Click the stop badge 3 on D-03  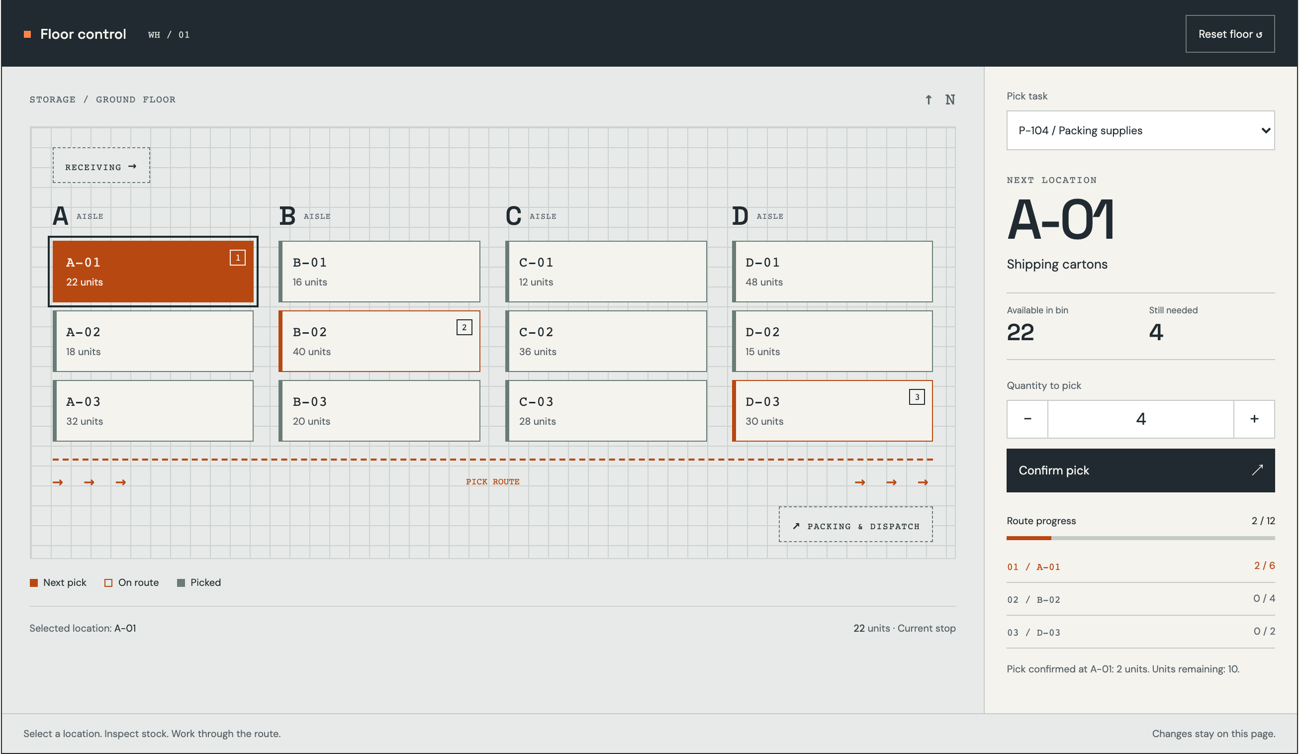point(917,397)
